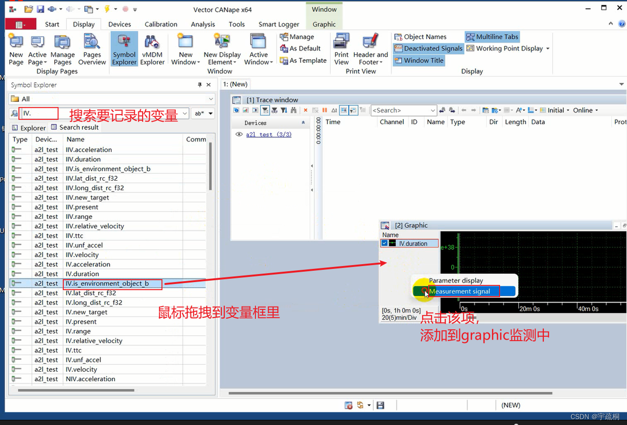Click the open folder icon in the title bar

(x=29, y=9)
